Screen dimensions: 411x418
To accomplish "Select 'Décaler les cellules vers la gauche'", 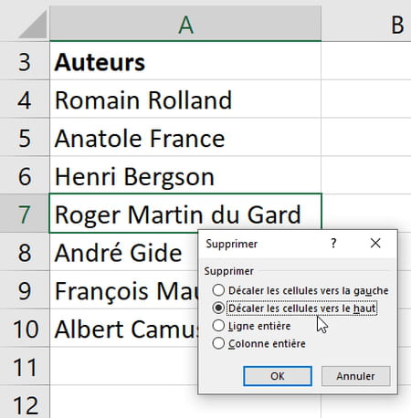I will click(300, 290).
